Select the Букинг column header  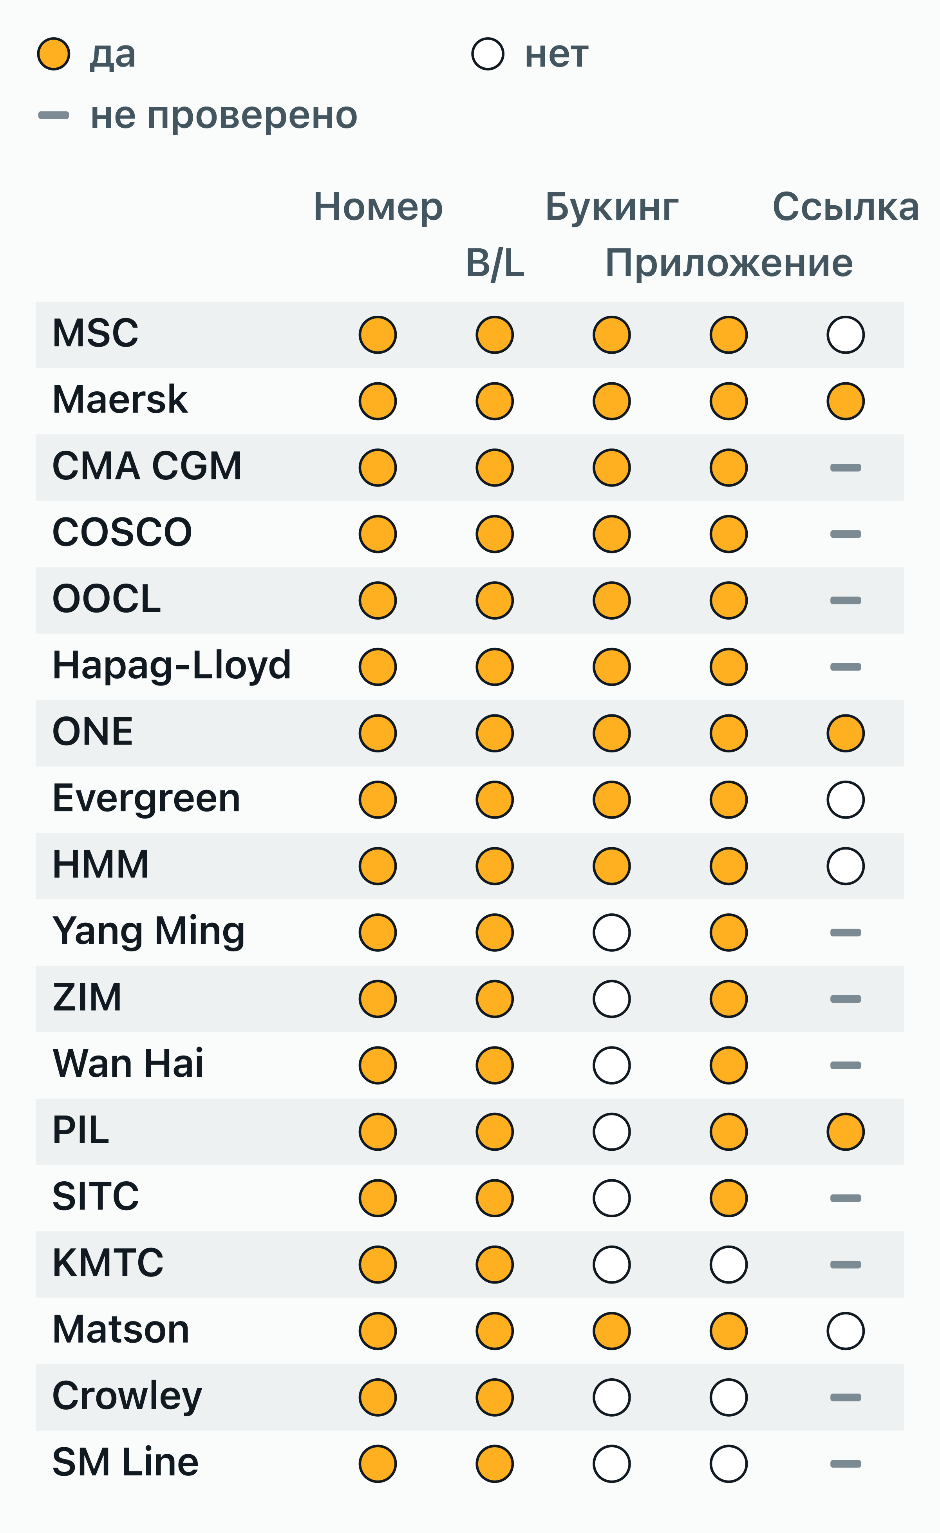(611, 206)
